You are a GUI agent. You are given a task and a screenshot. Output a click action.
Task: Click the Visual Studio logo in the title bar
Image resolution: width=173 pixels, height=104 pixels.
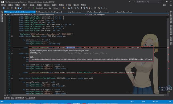tap(3, 2)
